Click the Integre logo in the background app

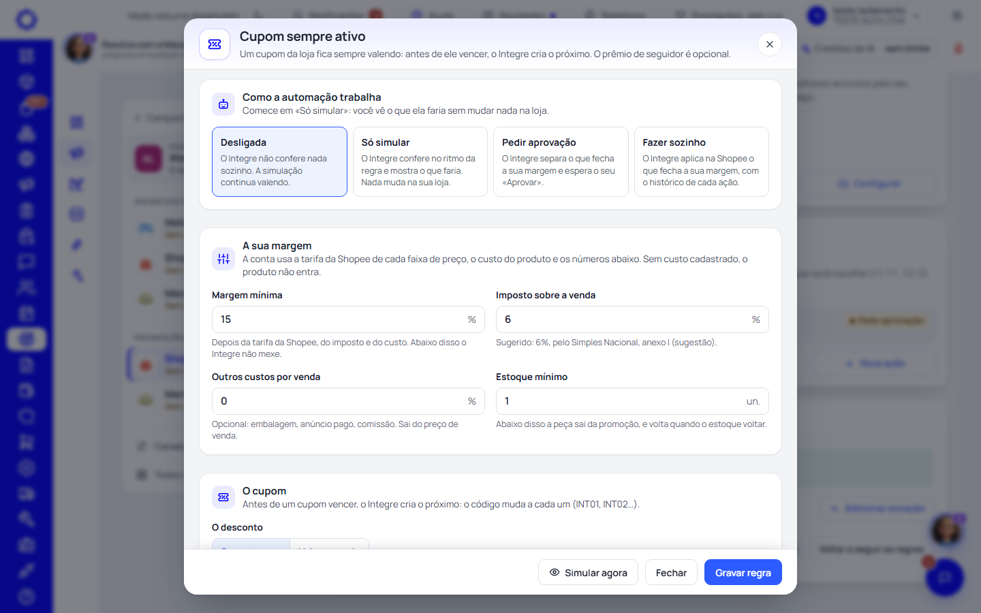pyautogui.click(x=27, y=20)
